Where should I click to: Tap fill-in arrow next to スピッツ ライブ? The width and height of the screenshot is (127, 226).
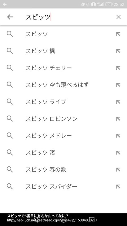(118, 102)
